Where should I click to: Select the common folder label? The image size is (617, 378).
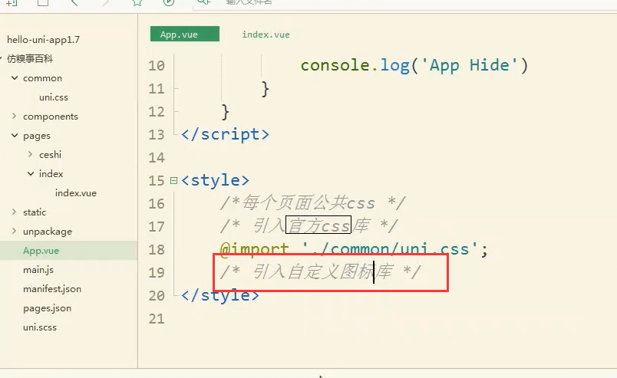42,78
